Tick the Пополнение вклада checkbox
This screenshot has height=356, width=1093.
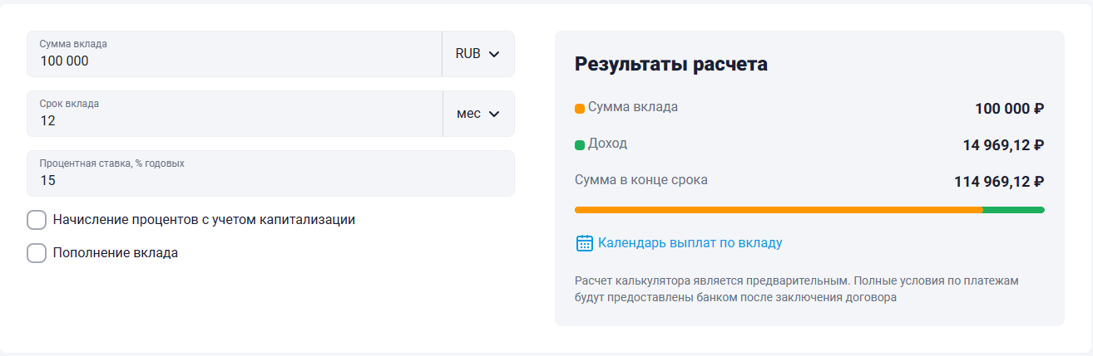point(37,253)
